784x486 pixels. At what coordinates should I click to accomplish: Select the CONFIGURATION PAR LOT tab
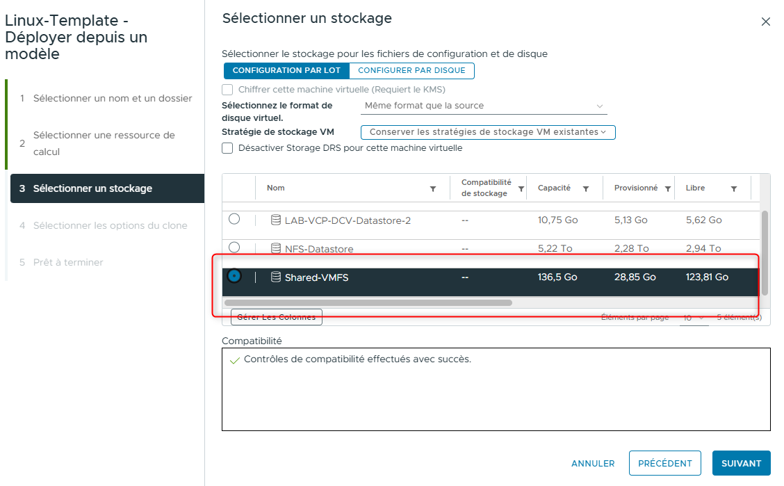click(x=286, y=70)
